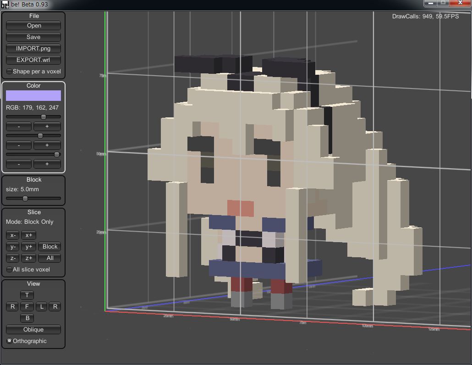Switch to left view with L
The image size is (472, 365).
coord(42,307)
